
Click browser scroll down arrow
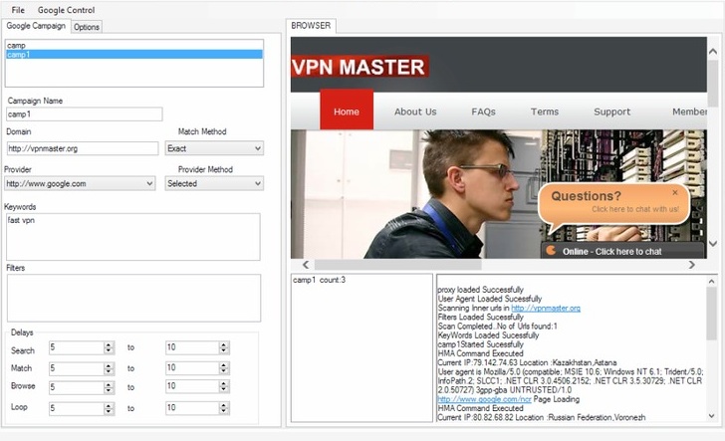[x=713, y=243]
